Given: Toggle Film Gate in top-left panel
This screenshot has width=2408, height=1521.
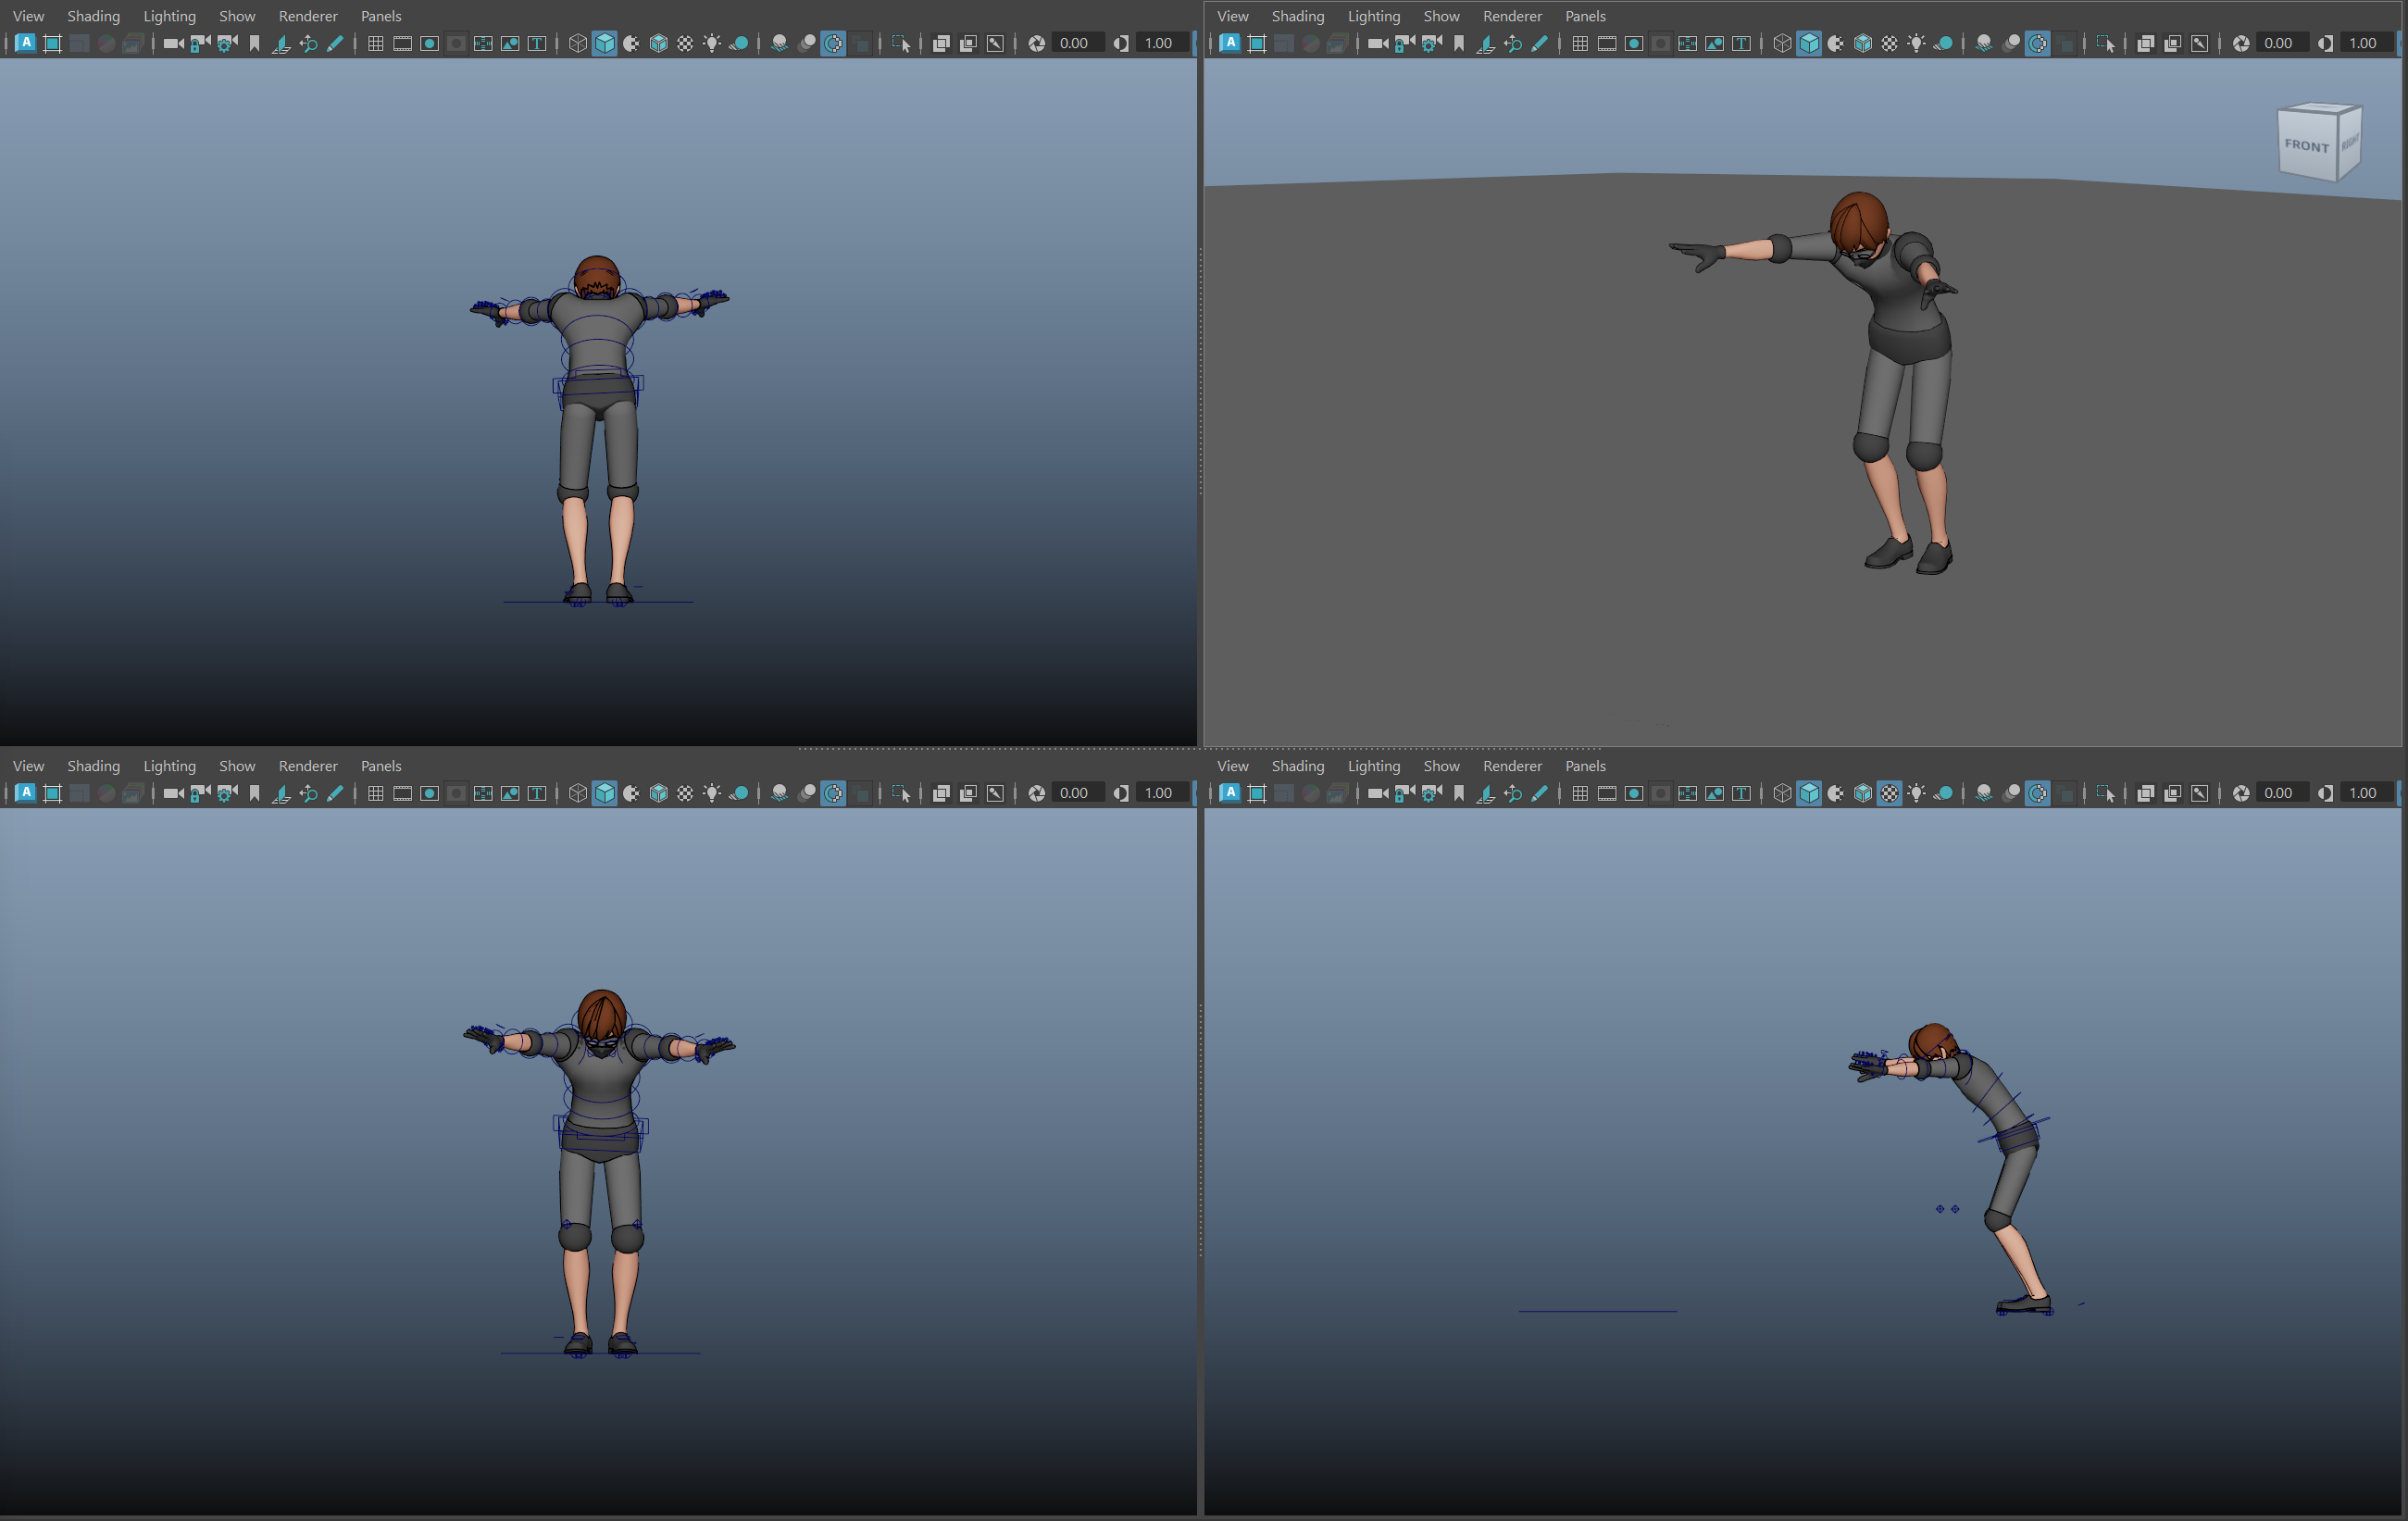Looking at the screenshot, I should (x=402, y=43).
